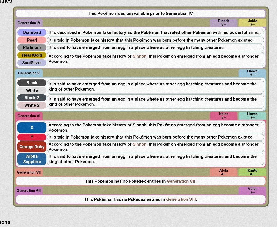Click the Black game label
Screen dimensions: 277x227
coord(32,83)
